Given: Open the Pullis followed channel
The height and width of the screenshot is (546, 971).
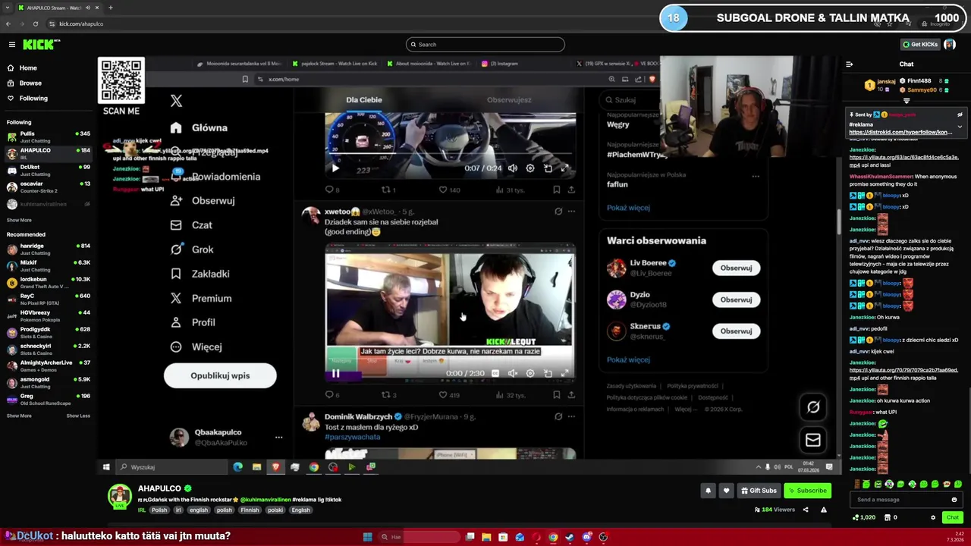Looking at the screenshot, I should (49, 136).
